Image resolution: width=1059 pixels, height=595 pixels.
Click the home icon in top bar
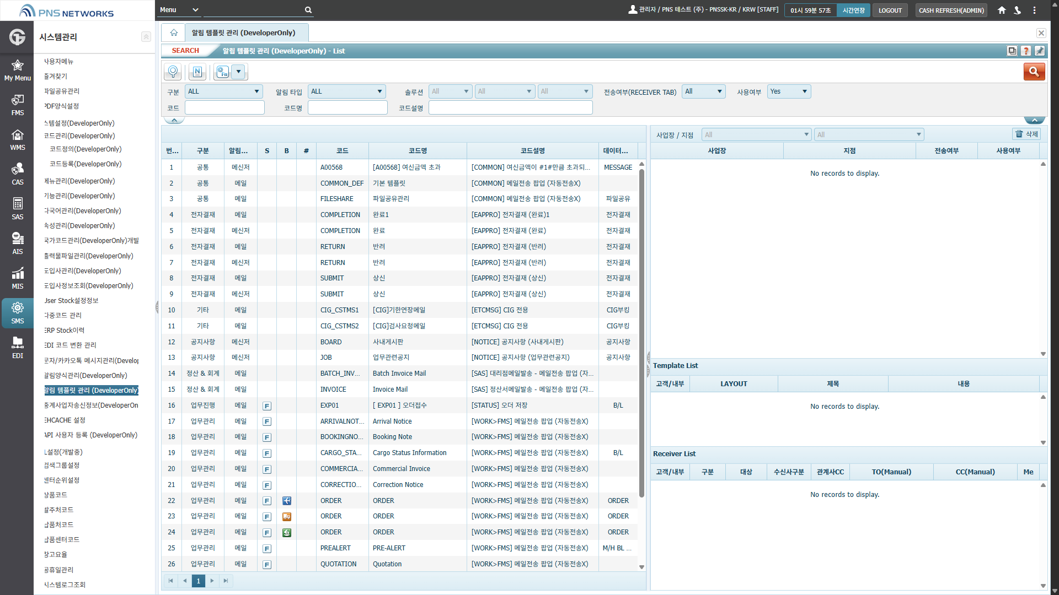coord(1002,10)
